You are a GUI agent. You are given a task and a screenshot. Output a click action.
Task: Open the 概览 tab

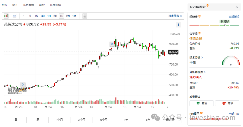(x=4, y=5)
